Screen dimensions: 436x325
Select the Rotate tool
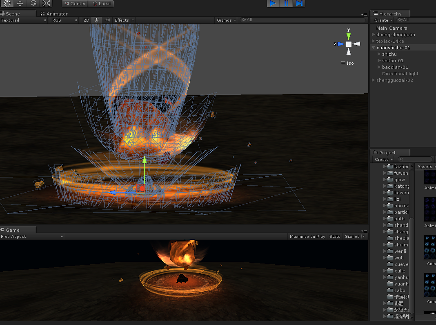[x=33, y=4]
